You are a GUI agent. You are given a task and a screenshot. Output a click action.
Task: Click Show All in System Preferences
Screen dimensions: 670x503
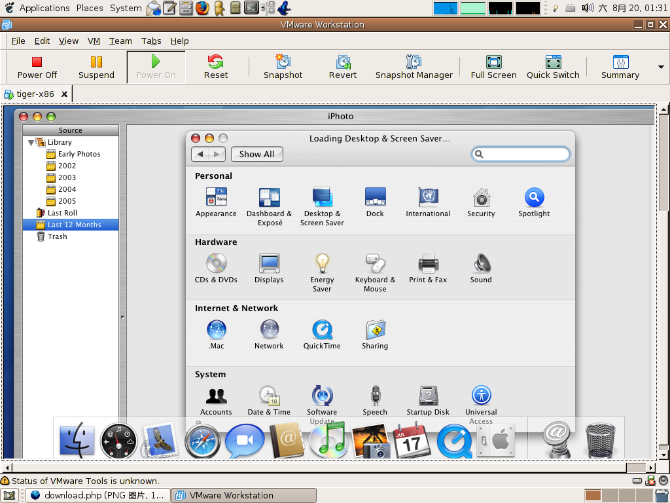(256, 155)
